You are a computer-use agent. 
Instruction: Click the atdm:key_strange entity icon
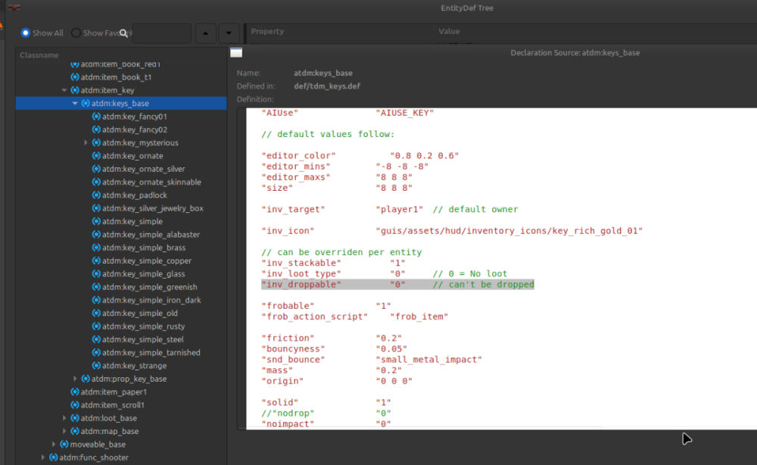96,366
